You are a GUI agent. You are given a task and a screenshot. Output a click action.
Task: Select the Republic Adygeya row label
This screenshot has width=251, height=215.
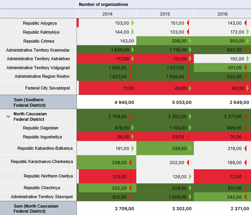point(40,23)
